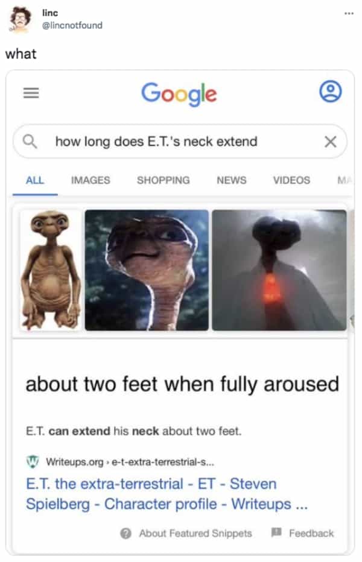Open the tweet's three-dot options menu

(x=349, y=14)
